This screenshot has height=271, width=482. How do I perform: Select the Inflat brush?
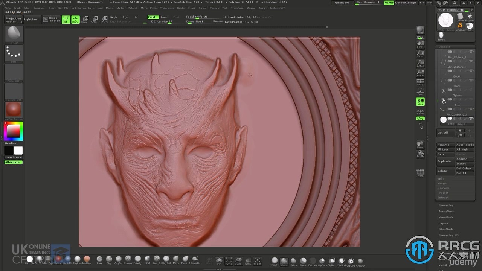[x=147, y=260]
